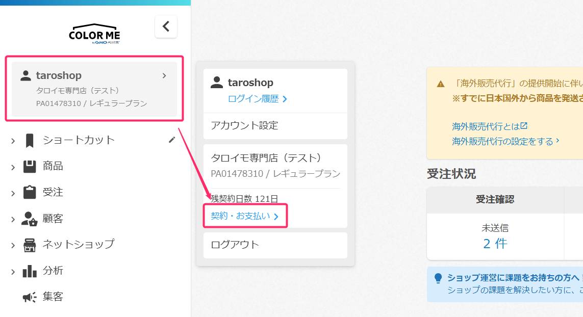The width and height of the screenshot is (583, 317).
Task: Select アカウント設定 in account popup
Action: pos(275,125)
